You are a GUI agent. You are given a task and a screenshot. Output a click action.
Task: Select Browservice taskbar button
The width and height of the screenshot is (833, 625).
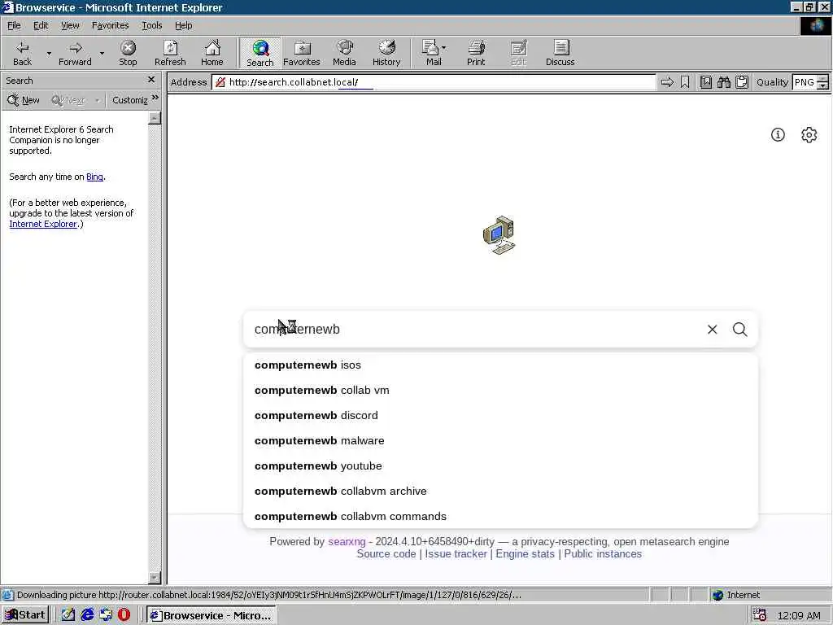[211, 615]
